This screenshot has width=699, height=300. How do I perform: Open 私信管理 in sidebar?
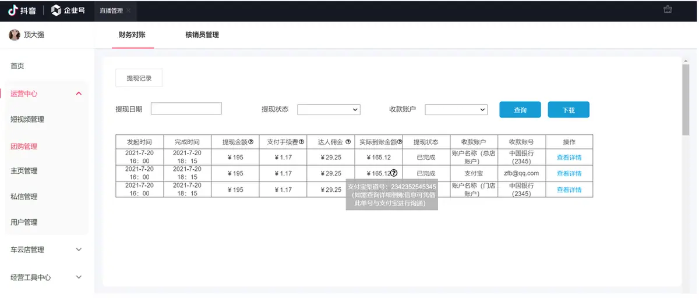tap(24, 197)
